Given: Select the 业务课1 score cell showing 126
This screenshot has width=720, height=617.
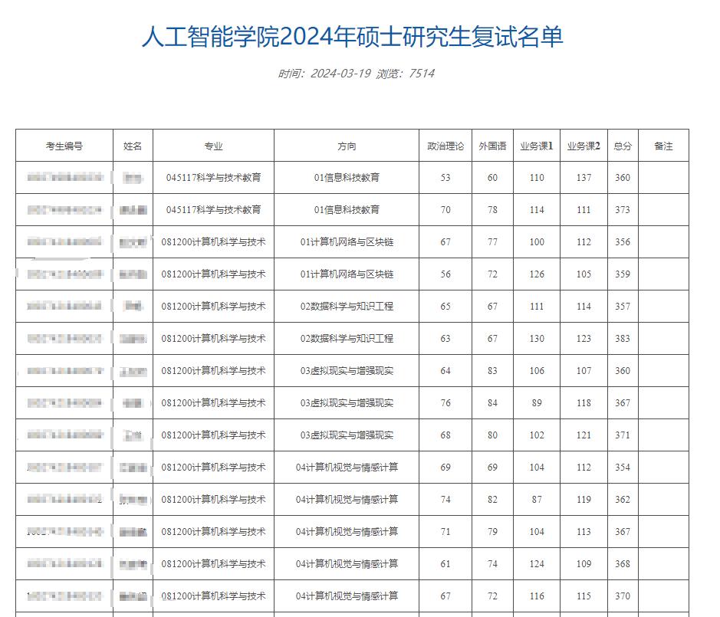Looking at the screenshot, I should point(537,274).
